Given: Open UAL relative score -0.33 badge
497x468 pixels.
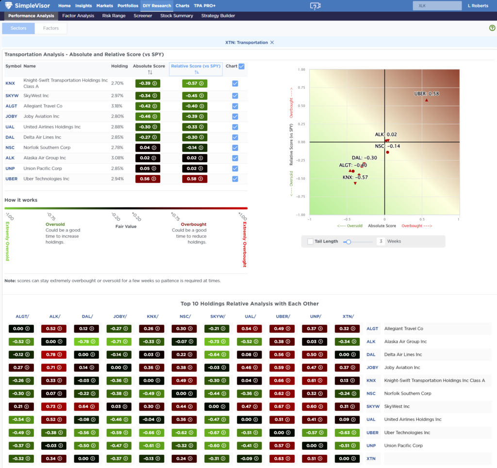Looking at the screenshot, I should 195,127.
